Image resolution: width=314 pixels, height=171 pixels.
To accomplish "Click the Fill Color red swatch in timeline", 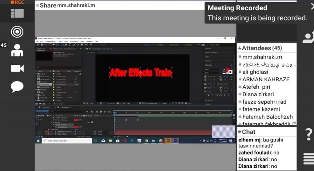I will (x=76, y=120).
